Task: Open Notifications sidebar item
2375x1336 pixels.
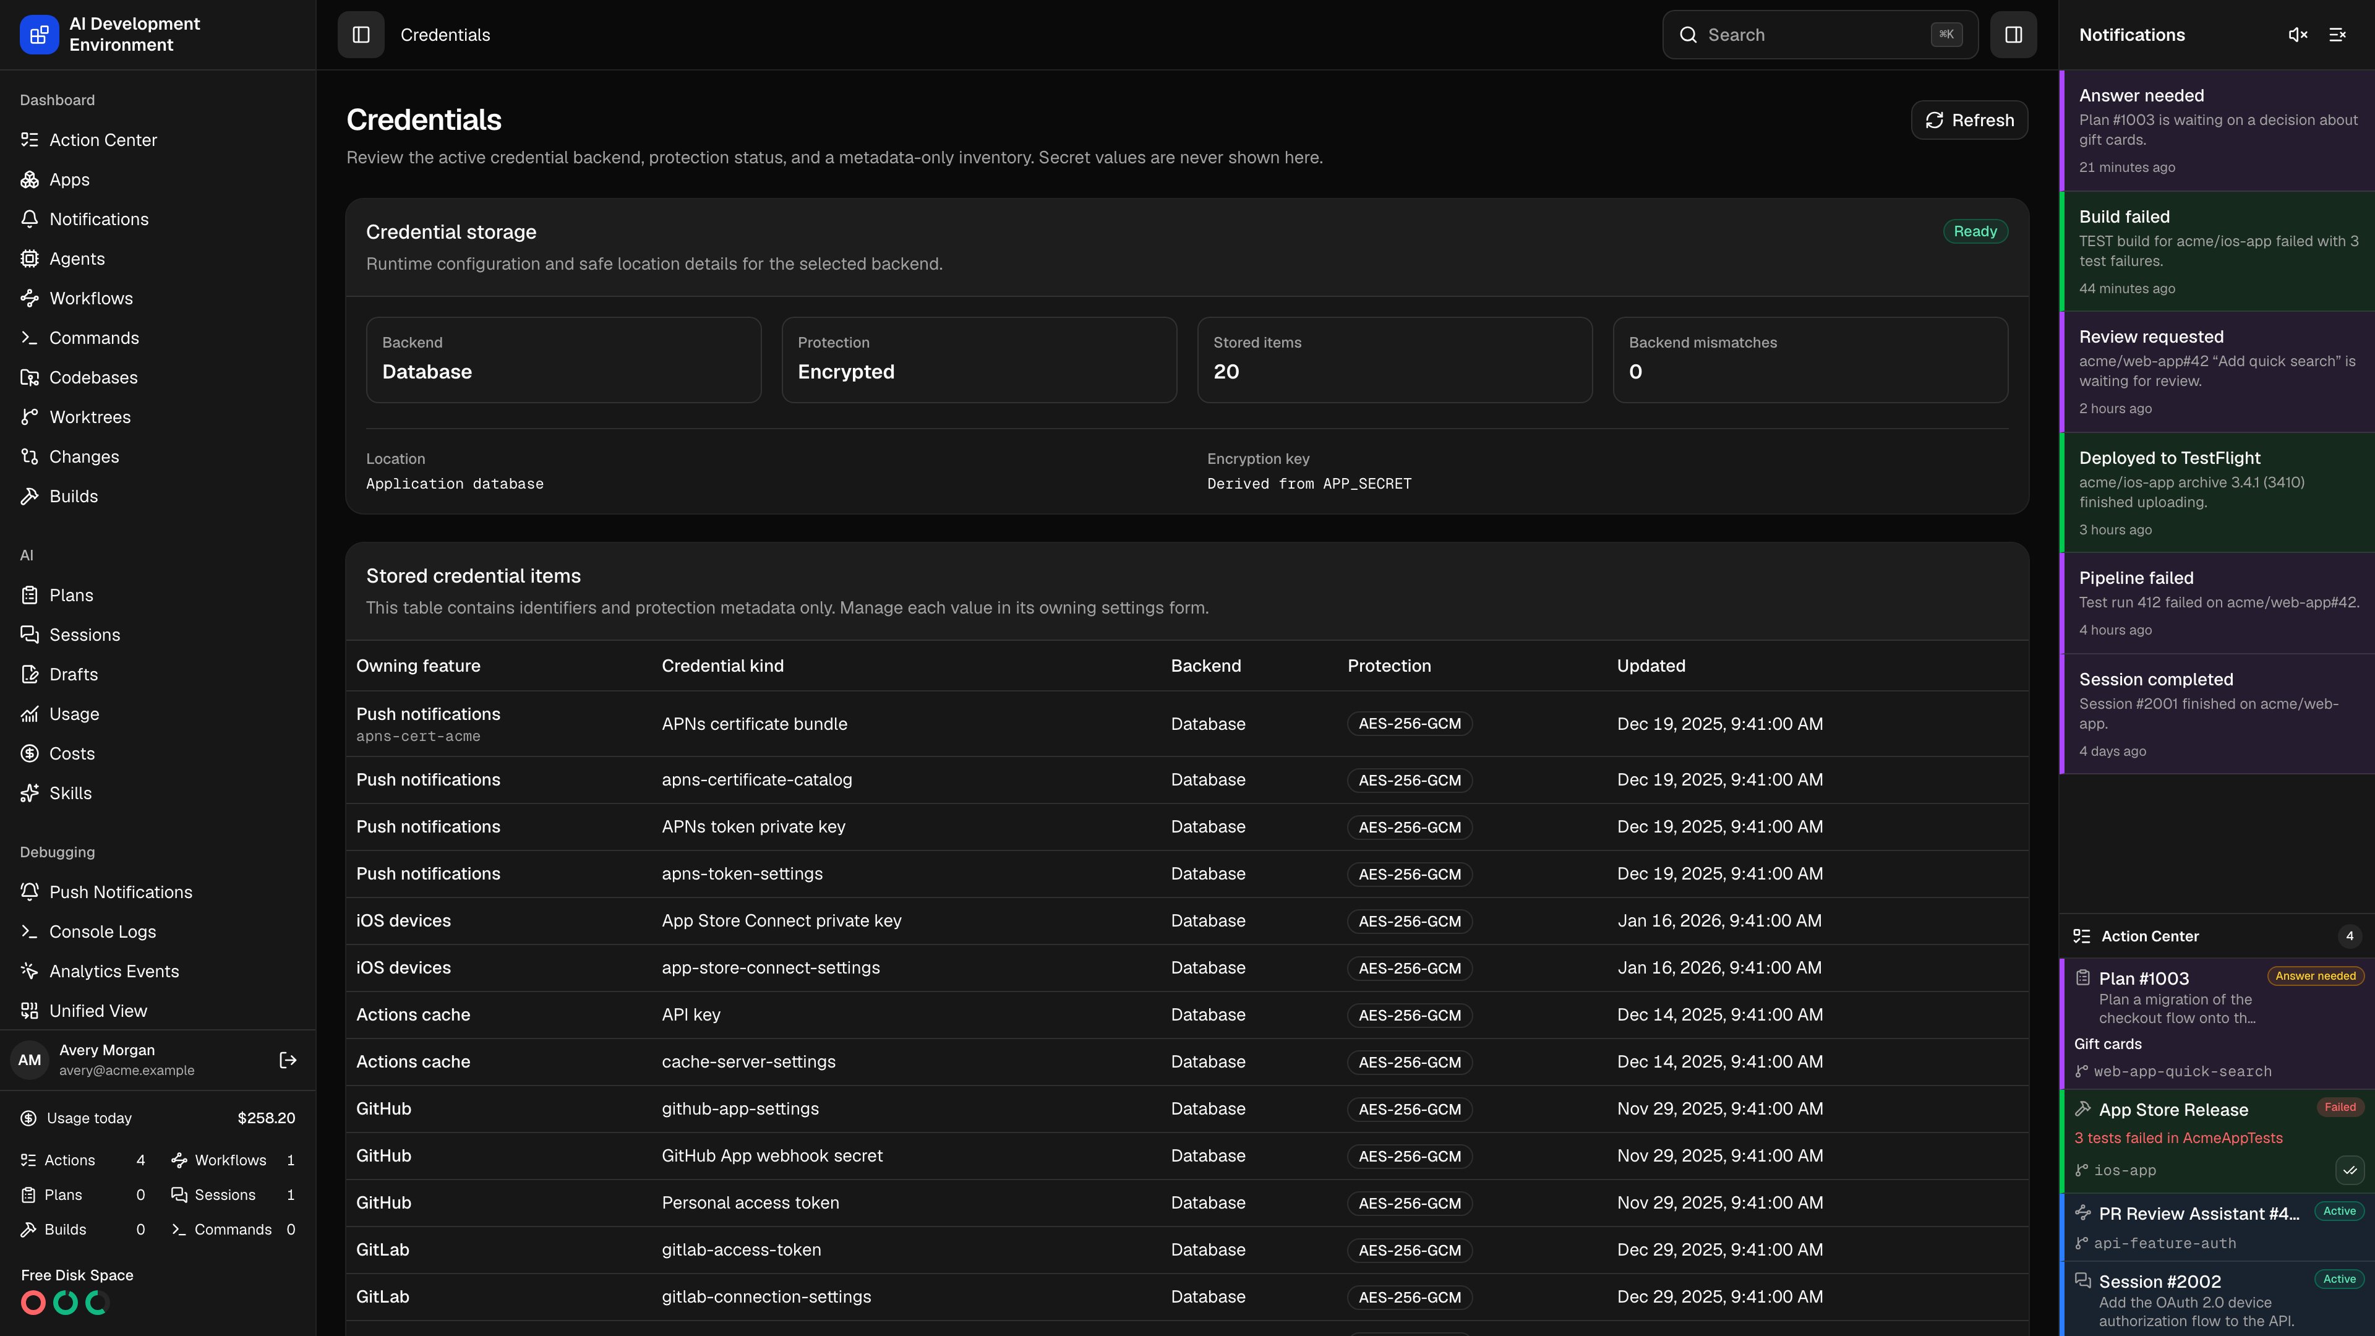Action: (x=158, y=220)
